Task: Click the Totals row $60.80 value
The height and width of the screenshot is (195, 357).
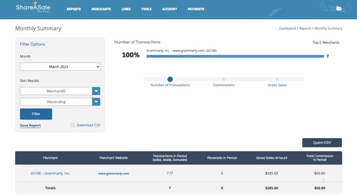Action: (320, 188)
